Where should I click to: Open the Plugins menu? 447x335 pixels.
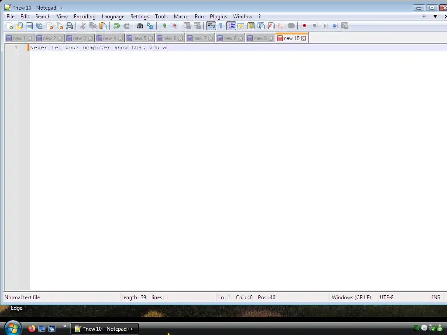click(218, 17)
